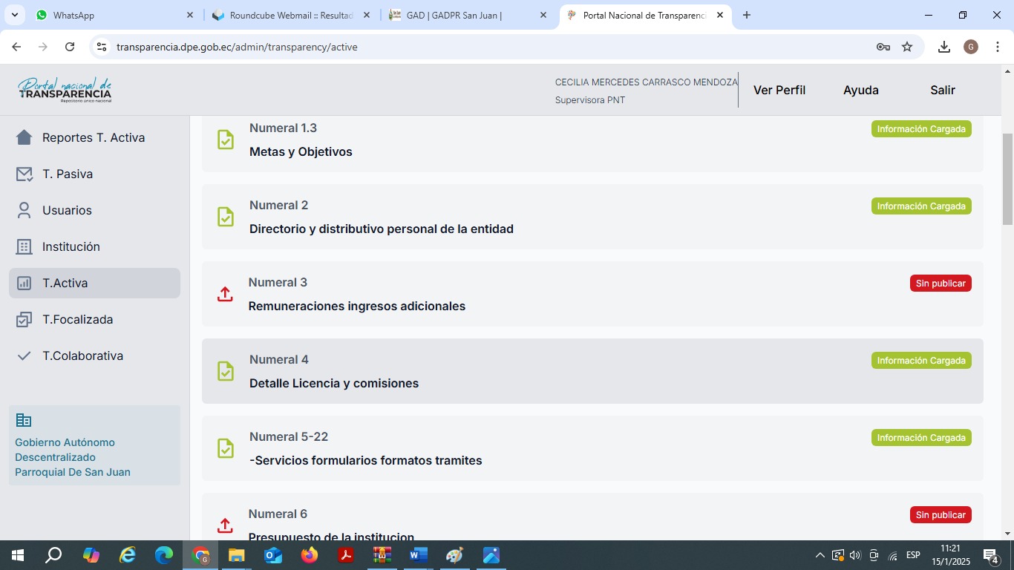Open the Chrome three-dot menu

click(998, 47)
